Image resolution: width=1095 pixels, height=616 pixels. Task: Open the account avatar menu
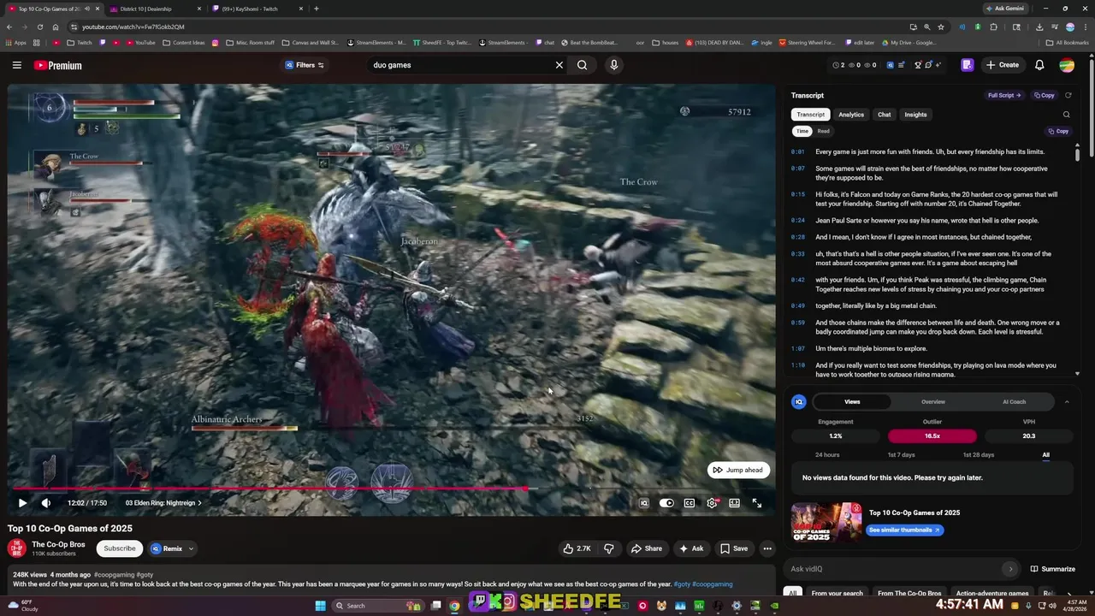click(x=1067, y=65)
